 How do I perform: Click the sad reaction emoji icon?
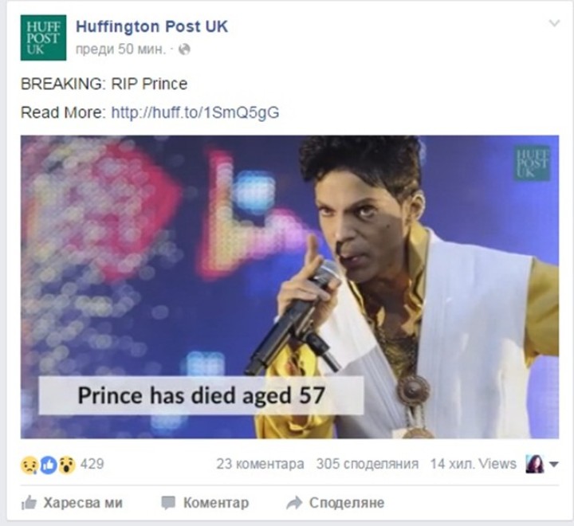[x=29, y=464]
